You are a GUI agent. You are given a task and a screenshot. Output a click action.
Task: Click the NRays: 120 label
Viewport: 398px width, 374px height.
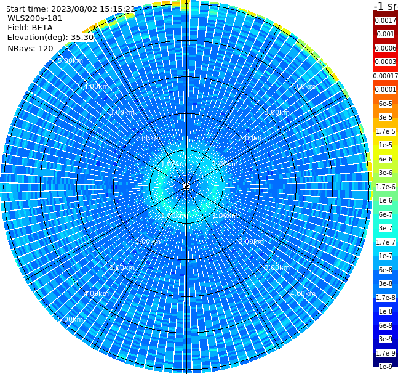click(x=30, y=48)
